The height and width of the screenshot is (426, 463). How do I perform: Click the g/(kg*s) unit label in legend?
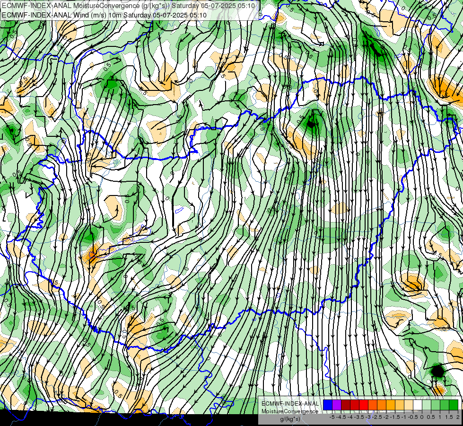tap(290, 419)
